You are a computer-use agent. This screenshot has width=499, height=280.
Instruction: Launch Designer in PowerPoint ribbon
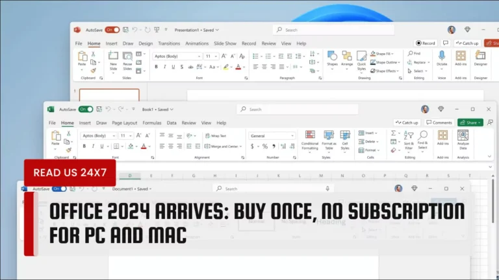coord(481,58)
